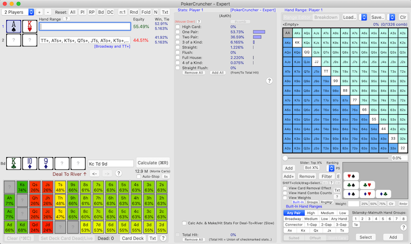Select AKs cell in hand matrix
This screenshot has height=244, width=411.
coord(297,33)
